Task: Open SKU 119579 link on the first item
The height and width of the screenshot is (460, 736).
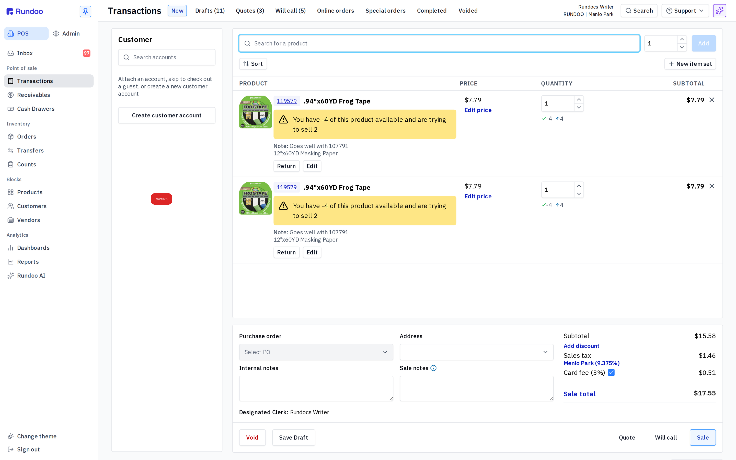Action: pos(286,101)
